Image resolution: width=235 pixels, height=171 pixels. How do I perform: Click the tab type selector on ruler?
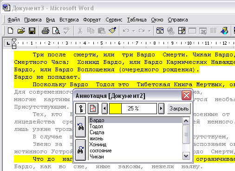(8, 43)
